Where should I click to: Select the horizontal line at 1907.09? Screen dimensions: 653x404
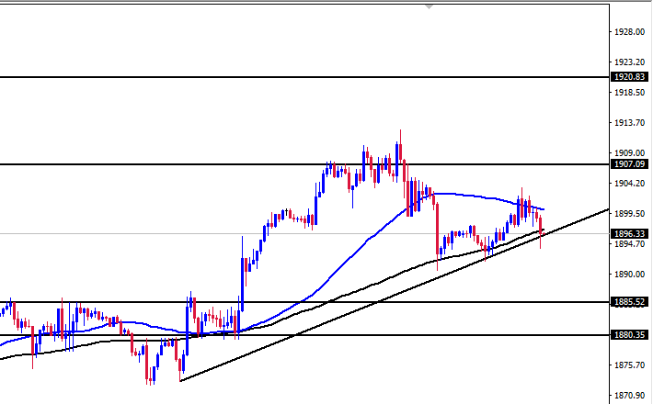304,164
